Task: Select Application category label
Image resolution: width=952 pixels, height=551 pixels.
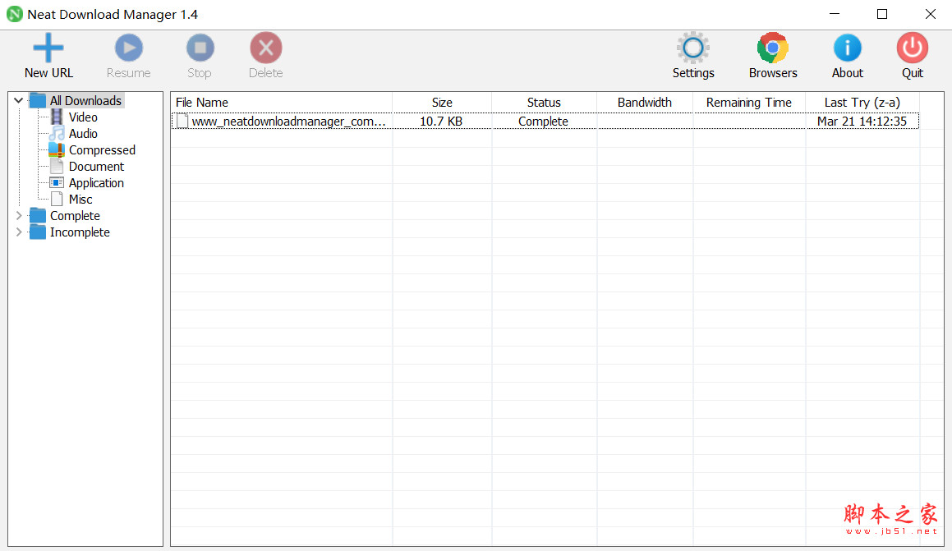Action: (97, 182)
